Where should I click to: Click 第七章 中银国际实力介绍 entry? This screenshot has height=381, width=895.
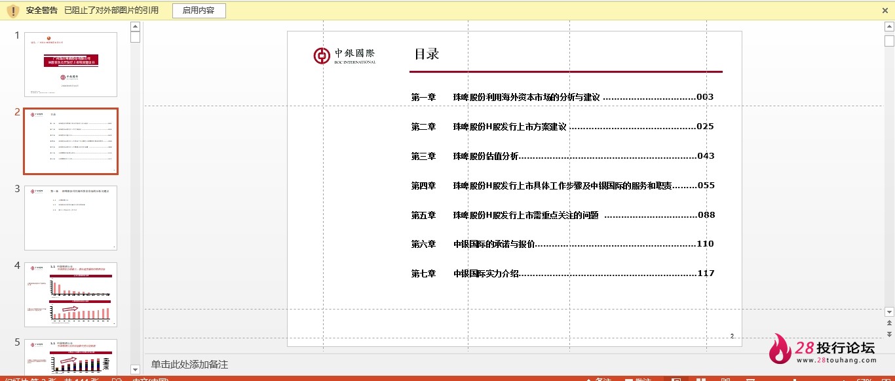(x=562, y=273)
